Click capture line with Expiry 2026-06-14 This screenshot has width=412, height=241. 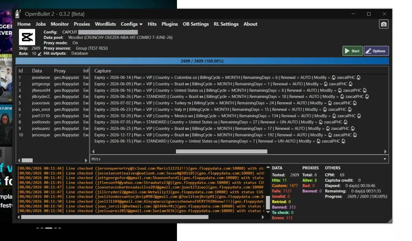tap(227, 78)
